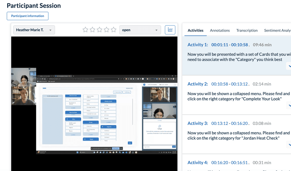The image size is (291, 171).
Task: Jump to Activity 1 end time 00:10:58
Action: (x=239, y=45)
